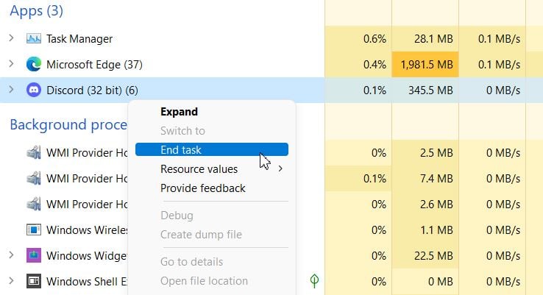Image resolution: width=543 pixels, height=295 pixels.
Task: Expand the Windows Shell Experience group
Action: 12,281
